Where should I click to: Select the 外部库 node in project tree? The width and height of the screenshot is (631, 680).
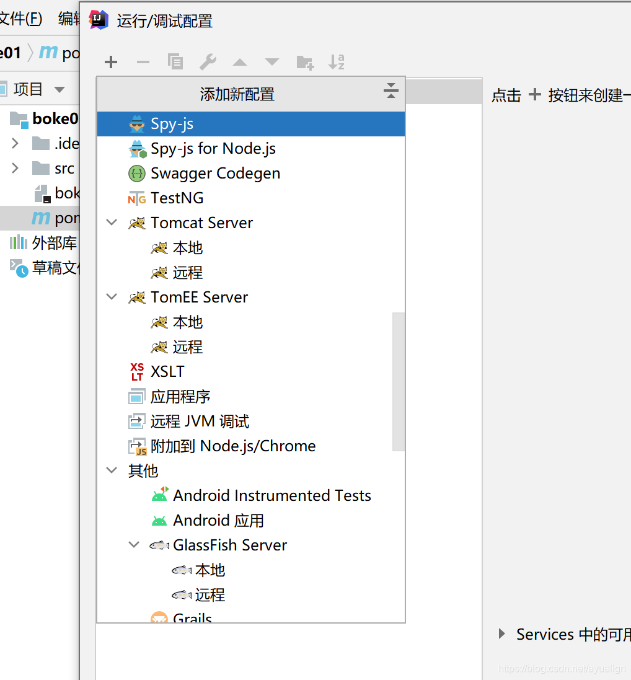coord(43,243)
